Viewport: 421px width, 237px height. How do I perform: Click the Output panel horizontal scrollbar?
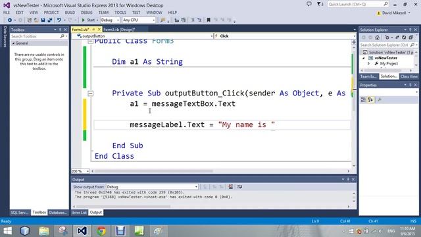211,207
